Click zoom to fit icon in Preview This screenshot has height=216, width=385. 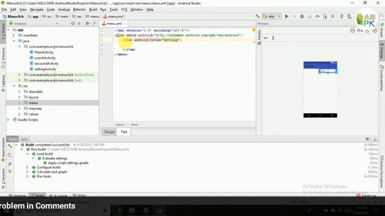375,31
